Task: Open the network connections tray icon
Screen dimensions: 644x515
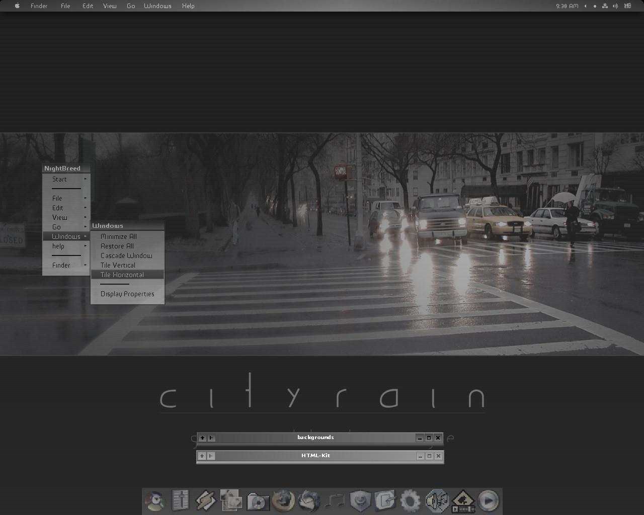Action: 605,6
